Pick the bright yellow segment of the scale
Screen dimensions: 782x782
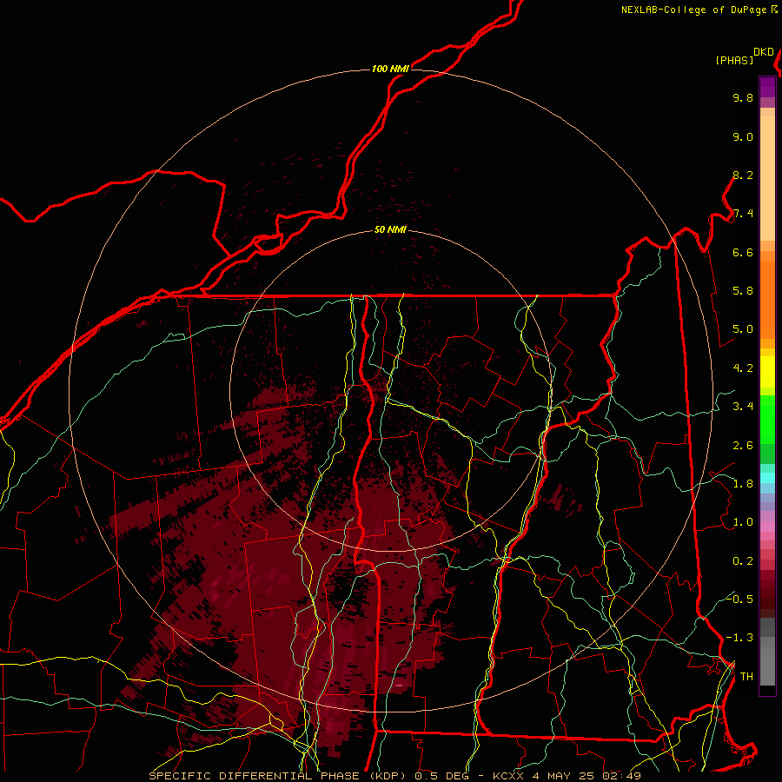pyautogui.click(x=767, y=372)
